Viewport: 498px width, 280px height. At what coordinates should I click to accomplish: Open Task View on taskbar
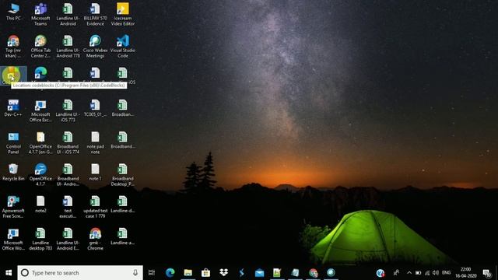click(152, 273)
